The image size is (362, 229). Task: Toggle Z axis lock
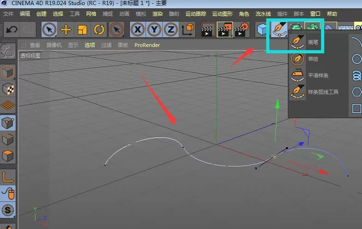171,29
